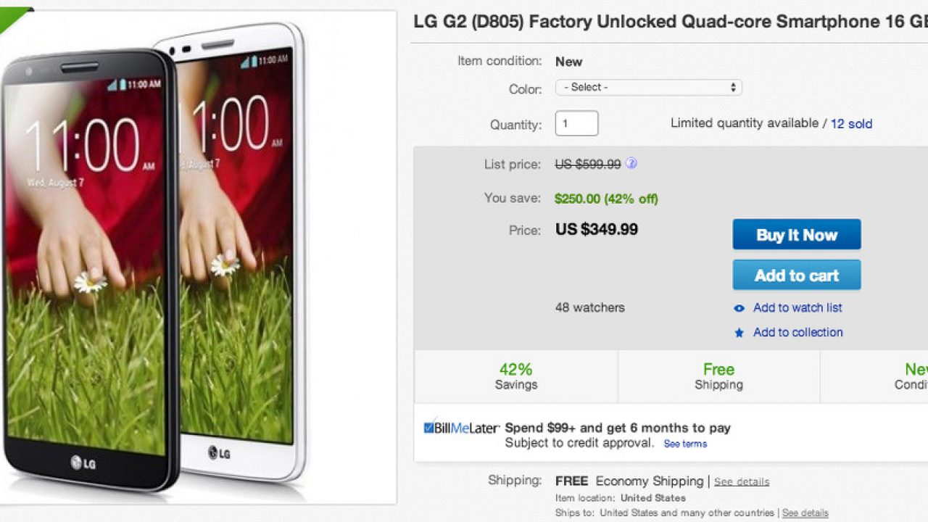Open See details next to Economy Shipping
928x522 pixels.
pyautogui.click(x=741, y=481)
